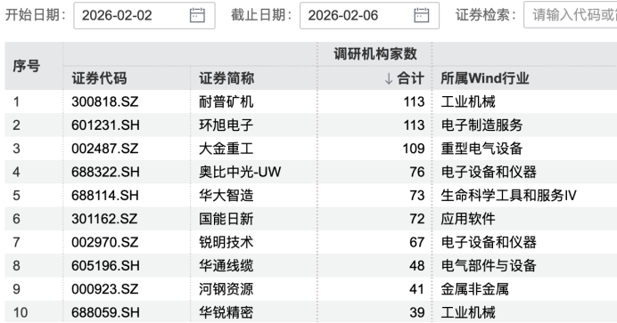Open the end date calendar picker icon
617x323 pixels.
coord(422,15)
